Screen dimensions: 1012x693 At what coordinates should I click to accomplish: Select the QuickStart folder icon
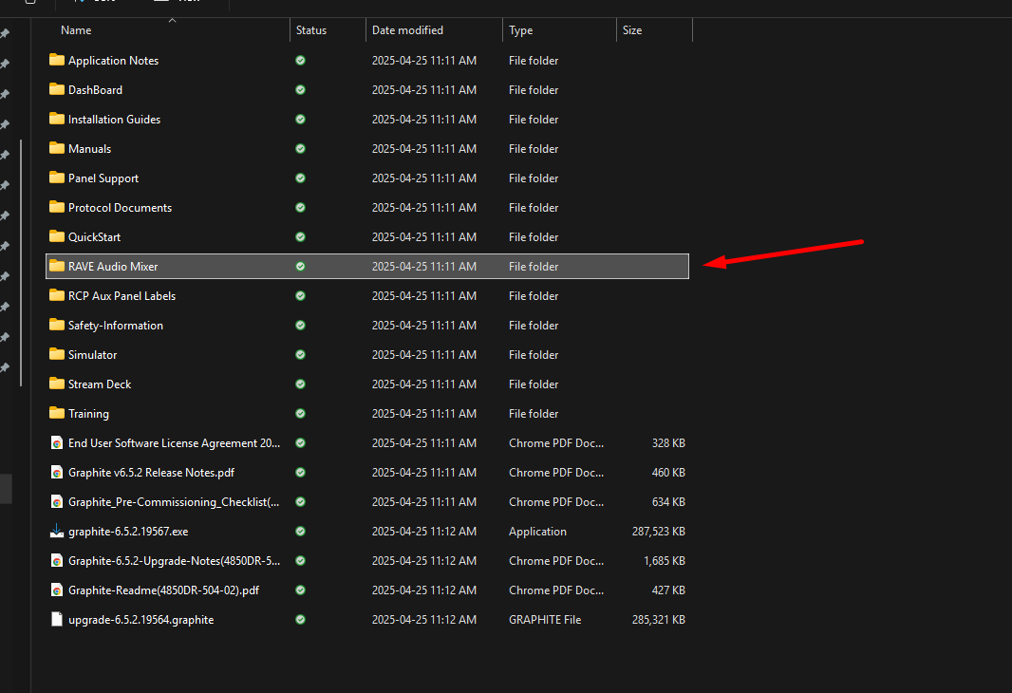tap(57, 236)
